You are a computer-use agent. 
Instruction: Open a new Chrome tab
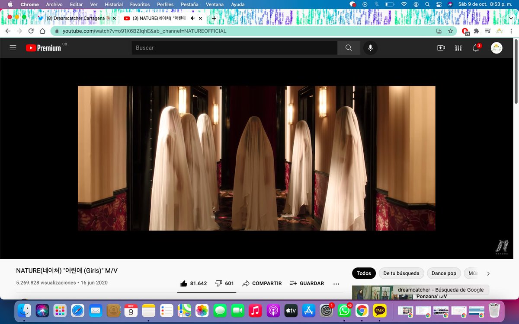click(214, 19)
